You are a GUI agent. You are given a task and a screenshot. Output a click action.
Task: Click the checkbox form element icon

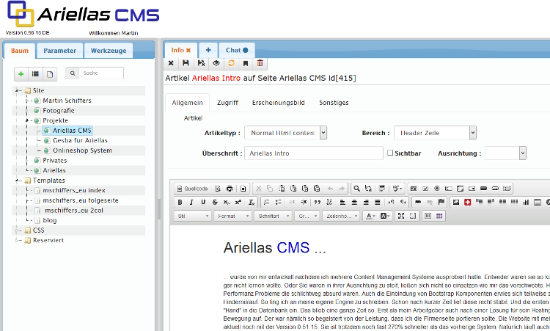pyautogui.click(x=425, y=189)
